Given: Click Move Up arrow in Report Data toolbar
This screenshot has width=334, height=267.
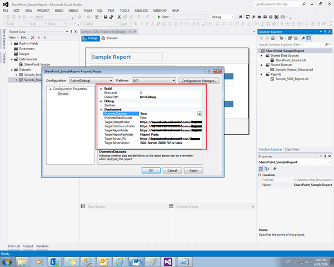Looking at the screenshot, I should pyautogui.click(x=39, y=37).
